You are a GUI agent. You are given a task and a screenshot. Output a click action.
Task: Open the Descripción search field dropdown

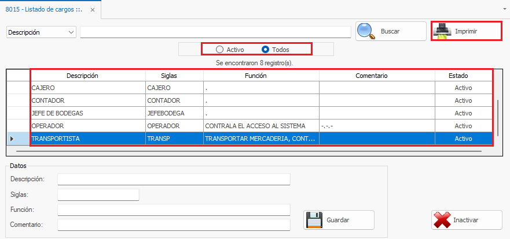(71, 32)
